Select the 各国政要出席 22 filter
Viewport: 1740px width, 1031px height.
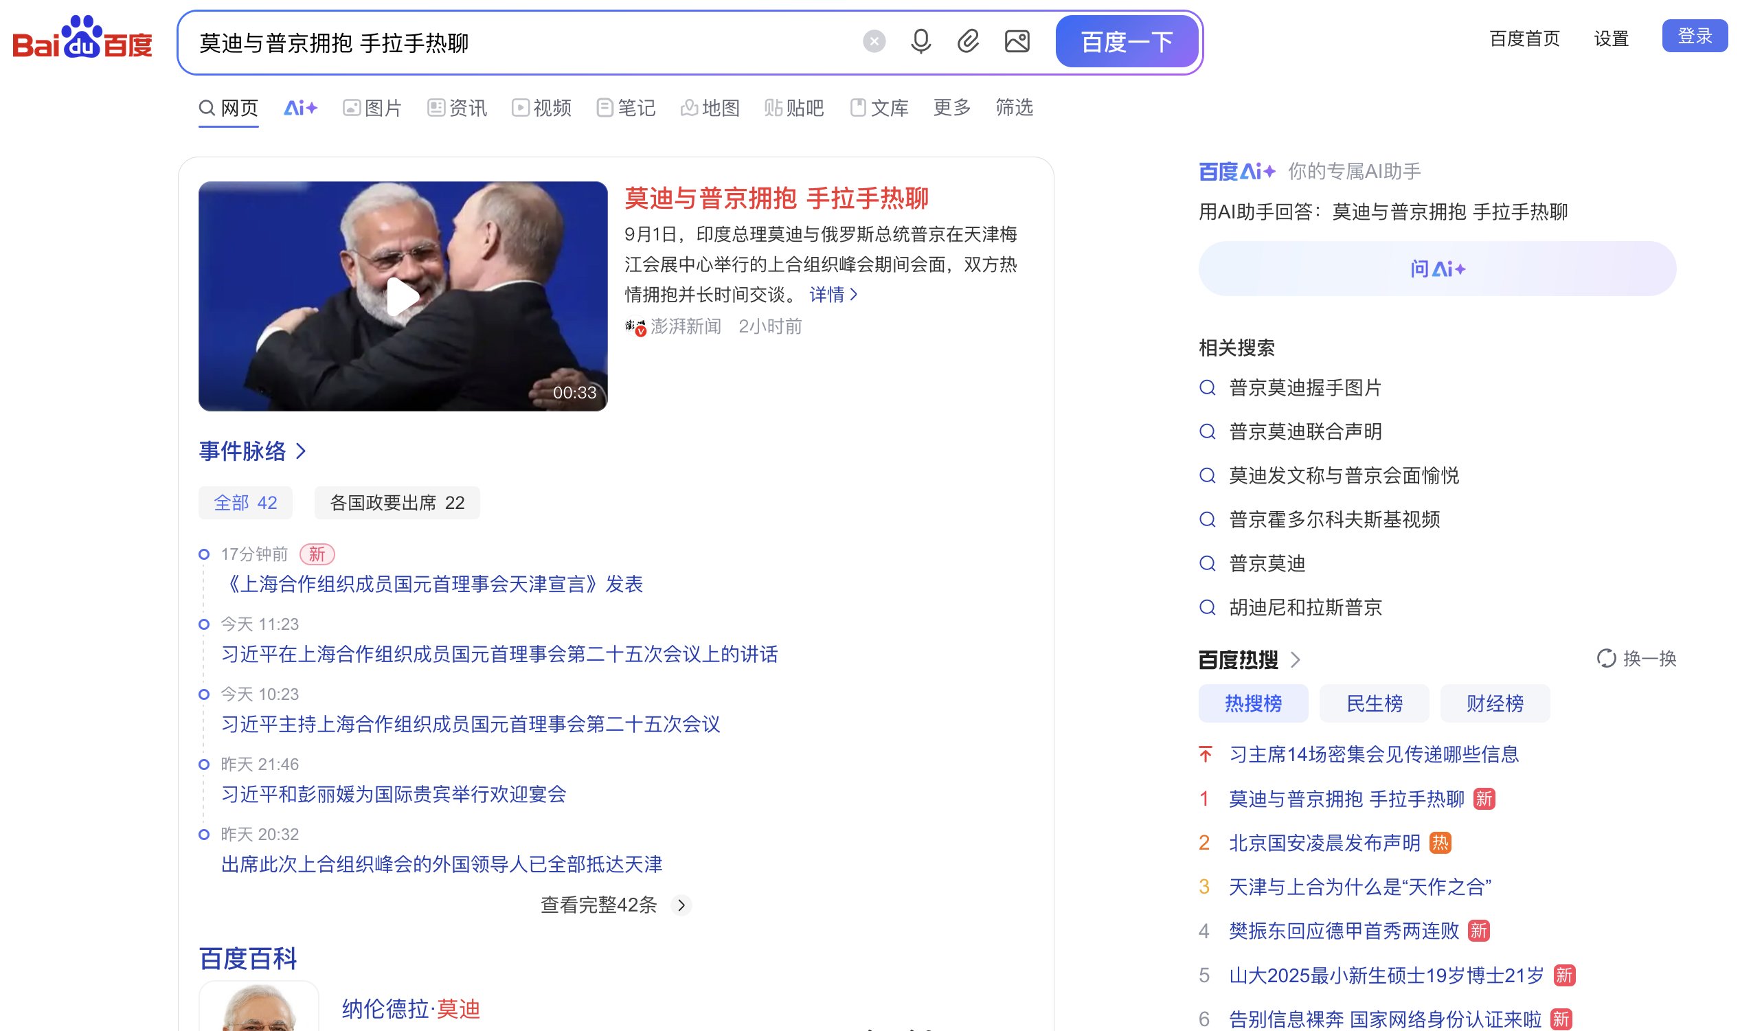coord(396,502)
